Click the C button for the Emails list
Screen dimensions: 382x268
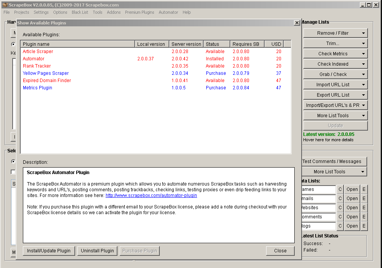click(340, 199)
